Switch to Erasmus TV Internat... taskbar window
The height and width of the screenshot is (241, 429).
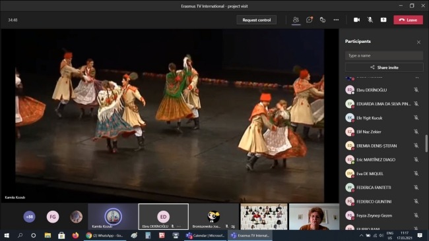pos(250,235)
